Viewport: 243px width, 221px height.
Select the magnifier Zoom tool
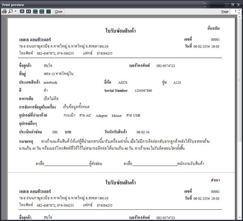coord(11,11)
